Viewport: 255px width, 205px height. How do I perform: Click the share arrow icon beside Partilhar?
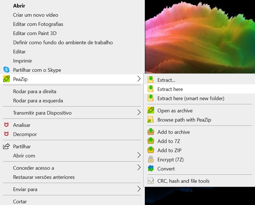[x=6, y=146]
